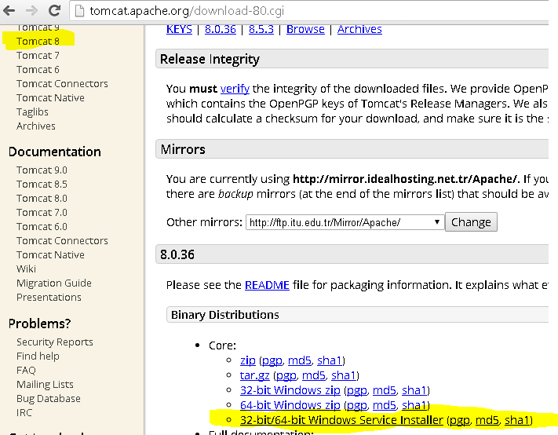Open Tomcat 9.0 documentation link

[x=42, y=170]
